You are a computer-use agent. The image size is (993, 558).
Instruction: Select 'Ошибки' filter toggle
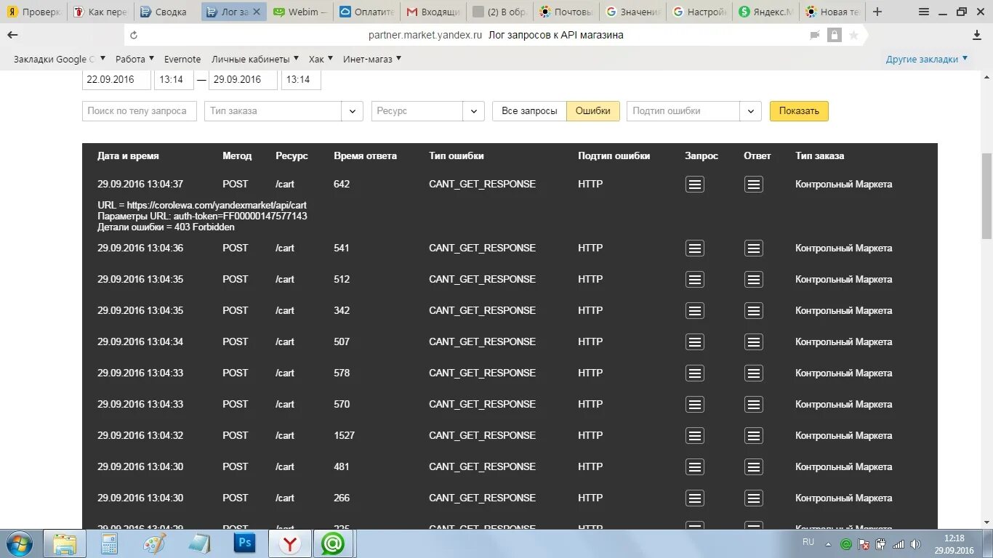593,111
